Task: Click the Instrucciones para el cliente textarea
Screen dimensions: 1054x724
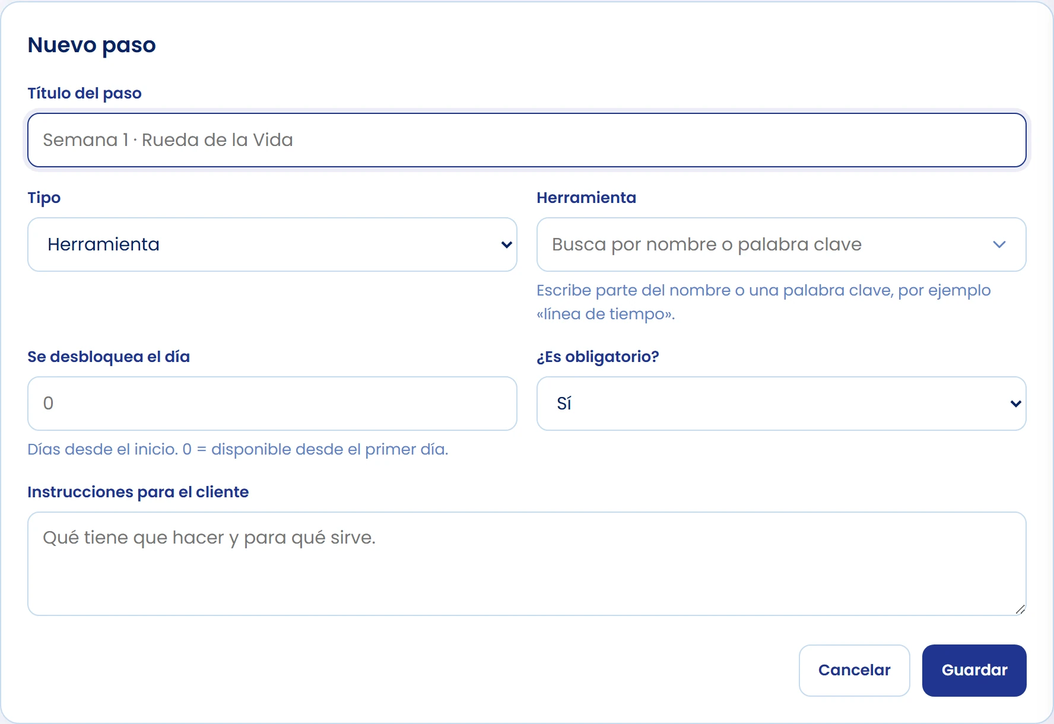Action: 526,564
